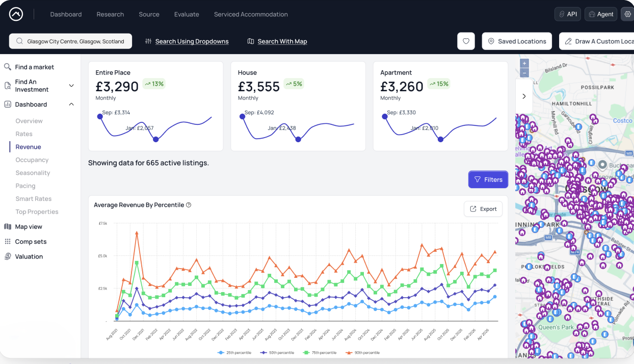
Task: Click the House £3,555 value
Action: (x=259, y=87)
